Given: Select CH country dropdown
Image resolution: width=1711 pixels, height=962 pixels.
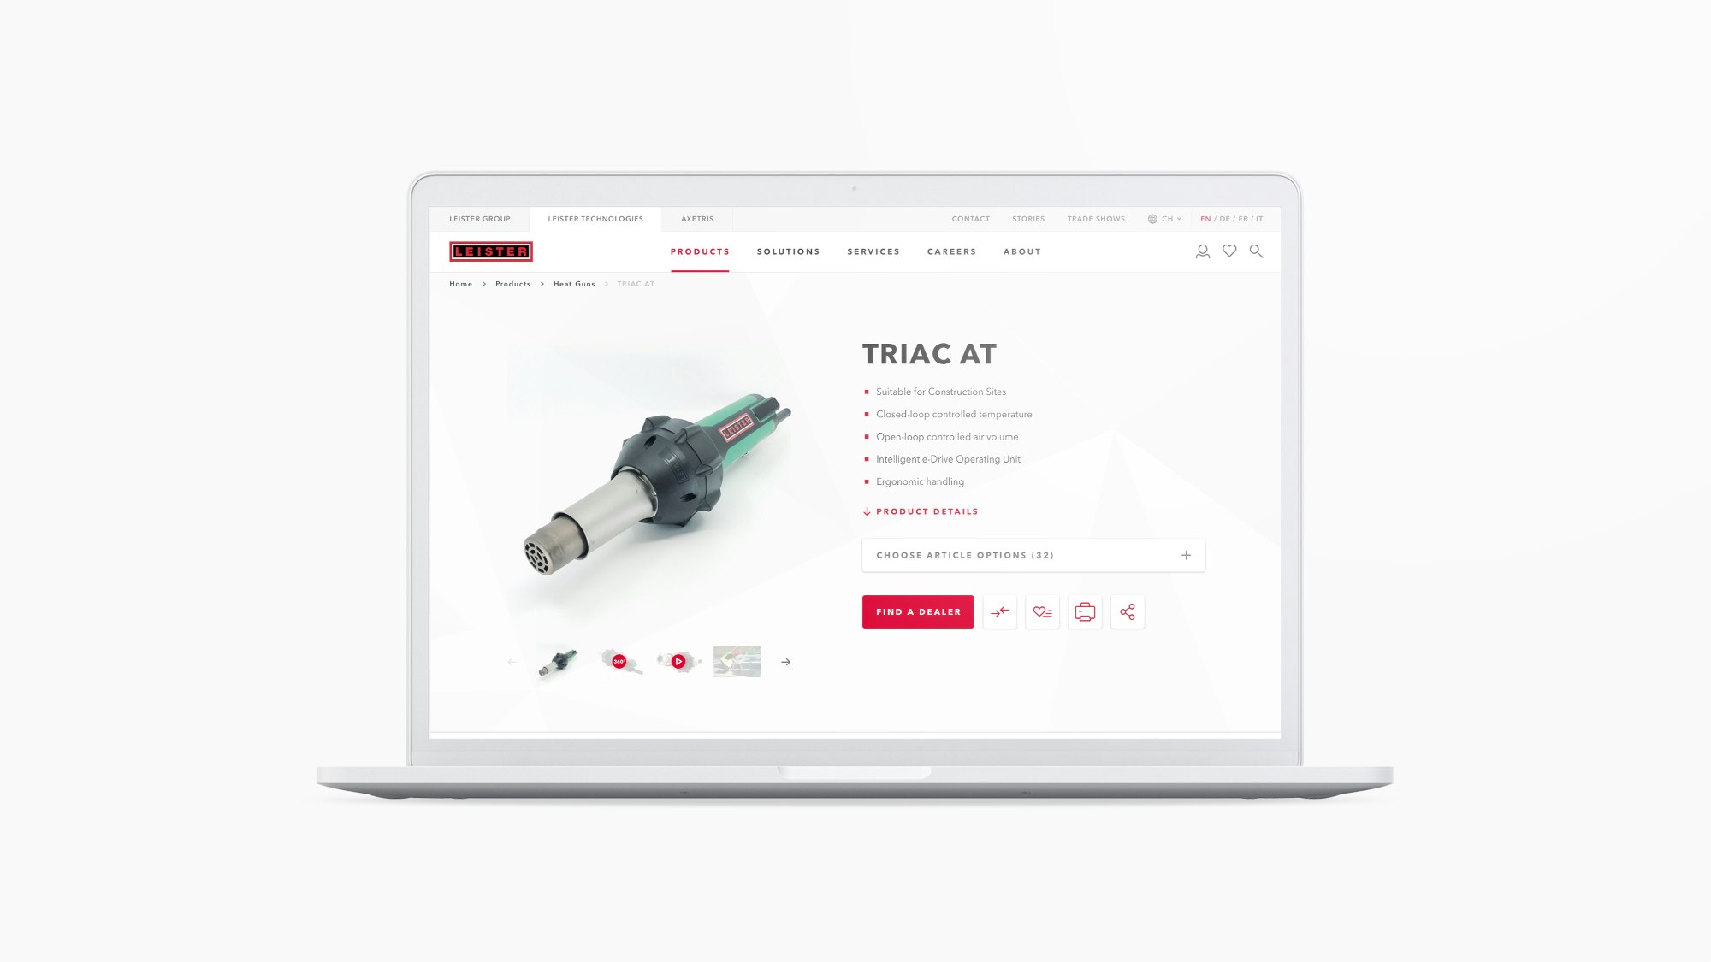Looking at the screenshot, I should click(1164, 218).
